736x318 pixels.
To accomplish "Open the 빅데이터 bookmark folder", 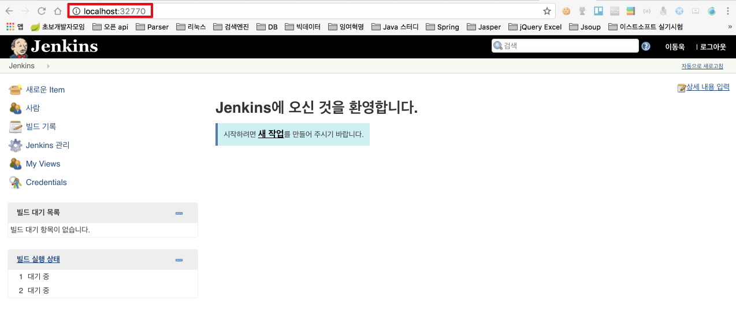I will pos(302,27).
